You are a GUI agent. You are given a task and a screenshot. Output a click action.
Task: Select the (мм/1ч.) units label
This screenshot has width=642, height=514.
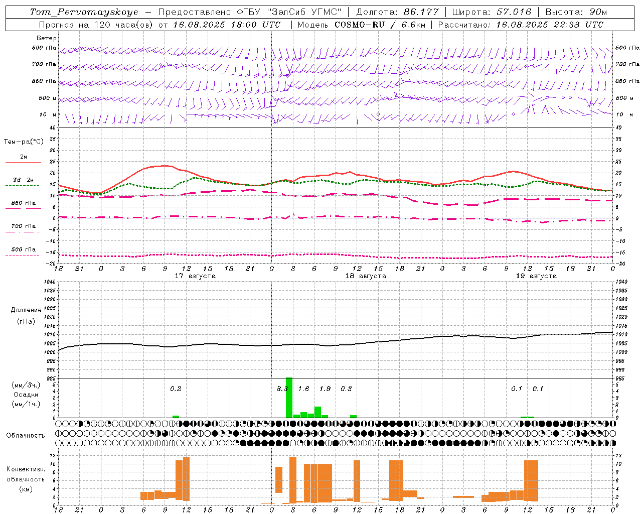[x=26, y=404]
